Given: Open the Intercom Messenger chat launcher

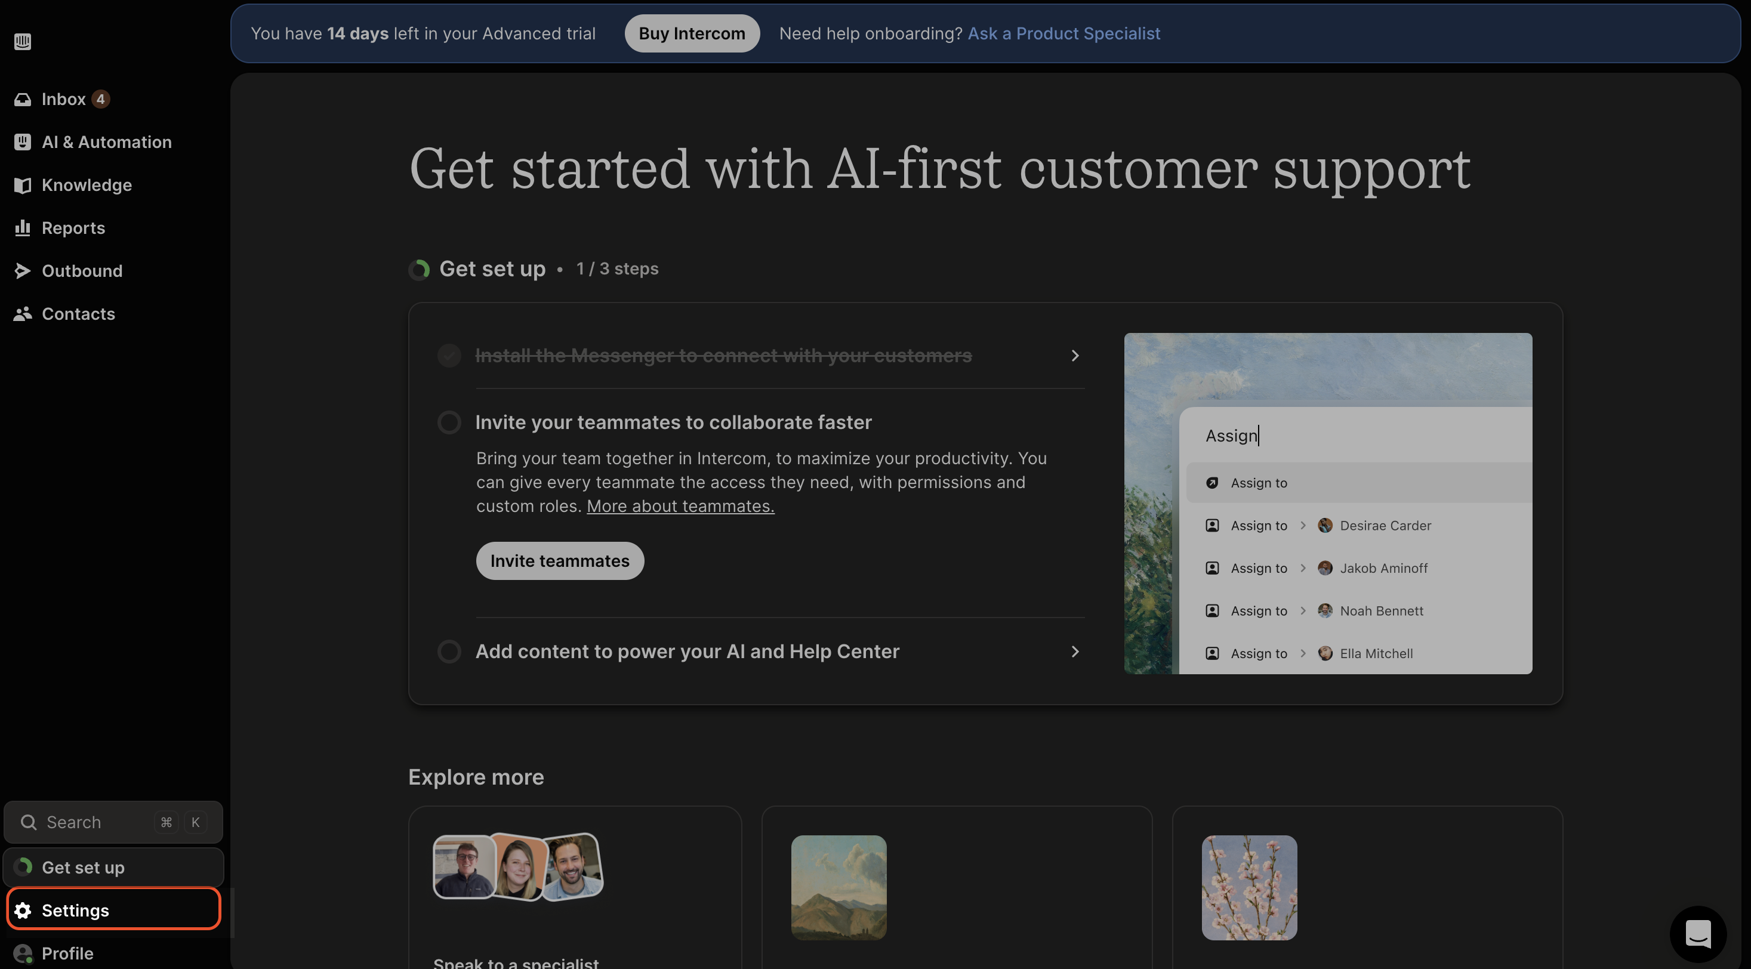Looking at the screenshot, I should (x=1698, y=934).
